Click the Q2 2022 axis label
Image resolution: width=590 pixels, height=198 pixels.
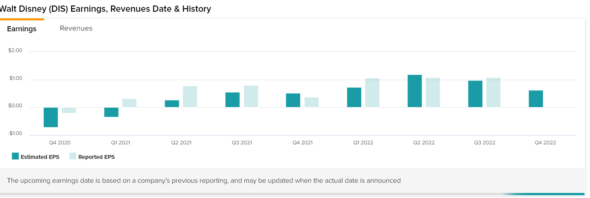point(424,143)
